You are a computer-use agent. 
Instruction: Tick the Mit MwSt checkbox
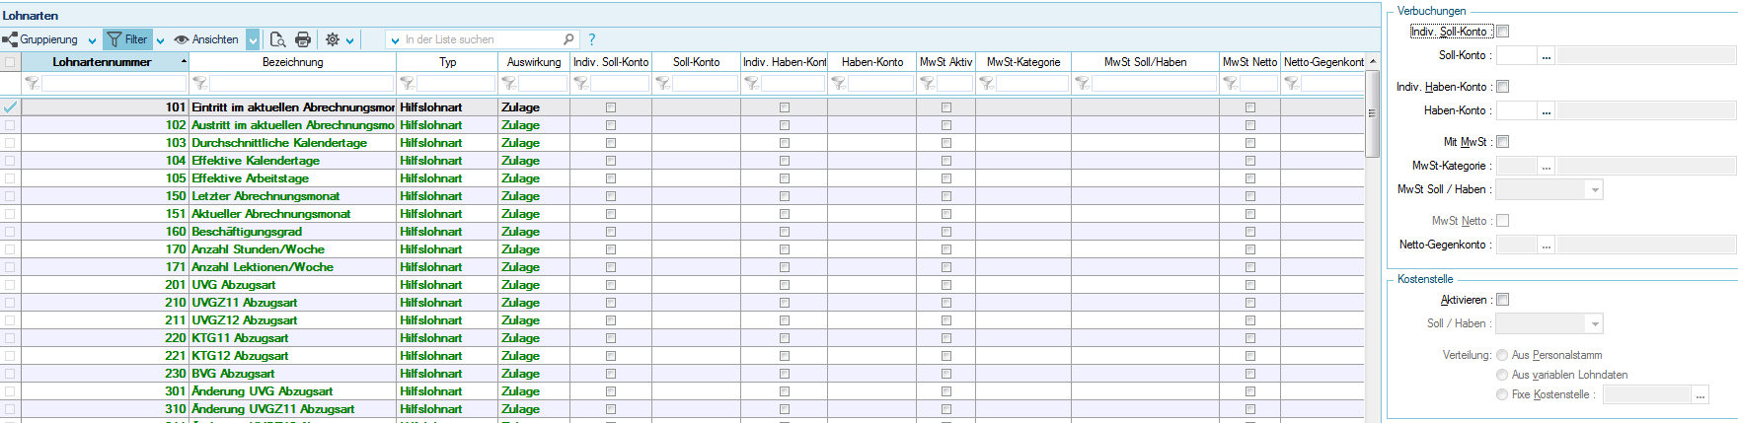coord(1502,142)
